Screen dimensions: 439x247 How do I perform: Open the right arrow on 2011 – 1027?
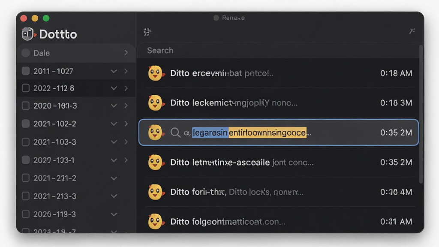coord(126,71)
